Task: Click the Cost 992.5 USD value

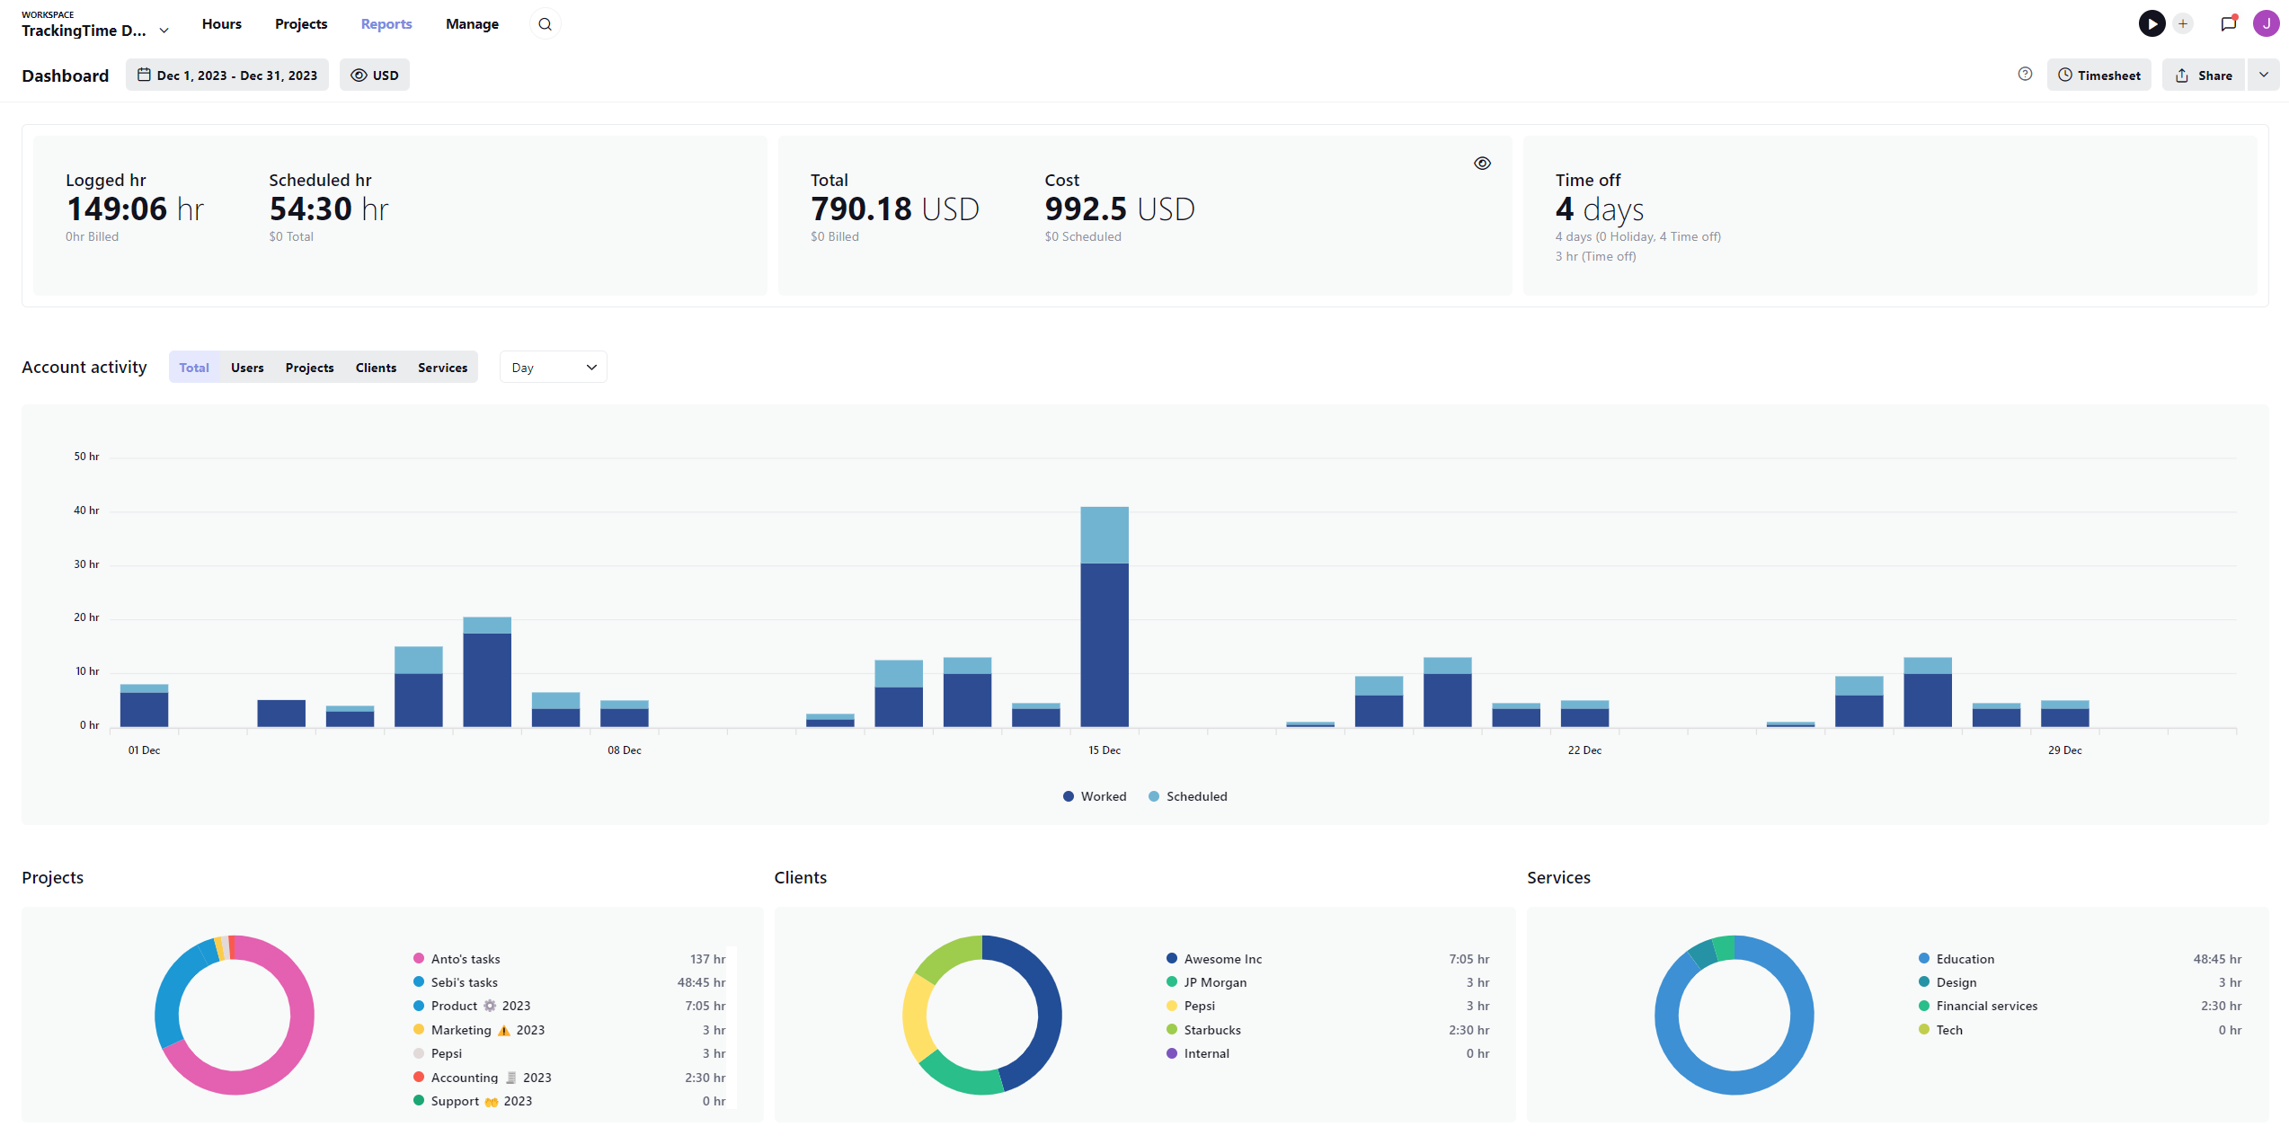Action: tap(1120, 209)
